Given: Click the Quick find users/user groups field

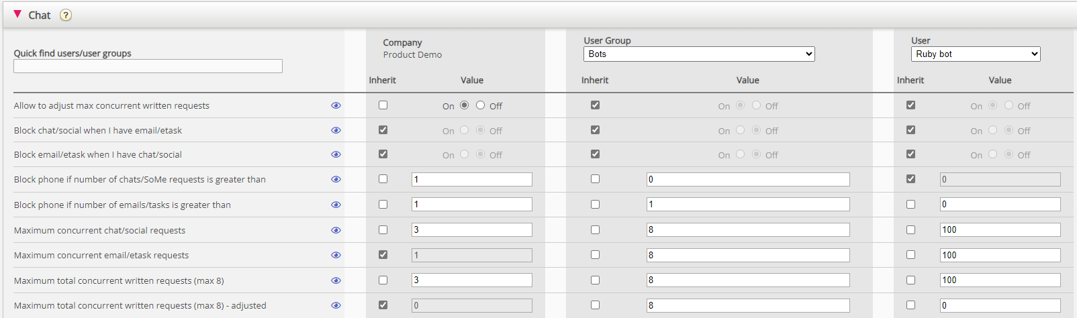Looking at the screenshot, I should (x=148, y=66).
